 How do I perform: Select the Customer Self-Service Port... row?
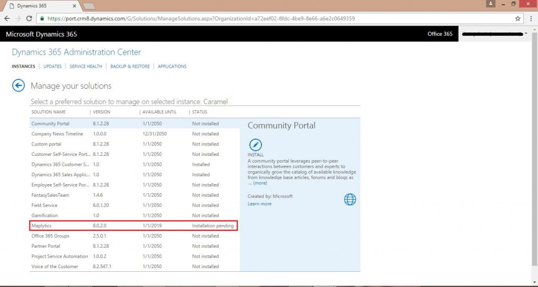(134, 154)
